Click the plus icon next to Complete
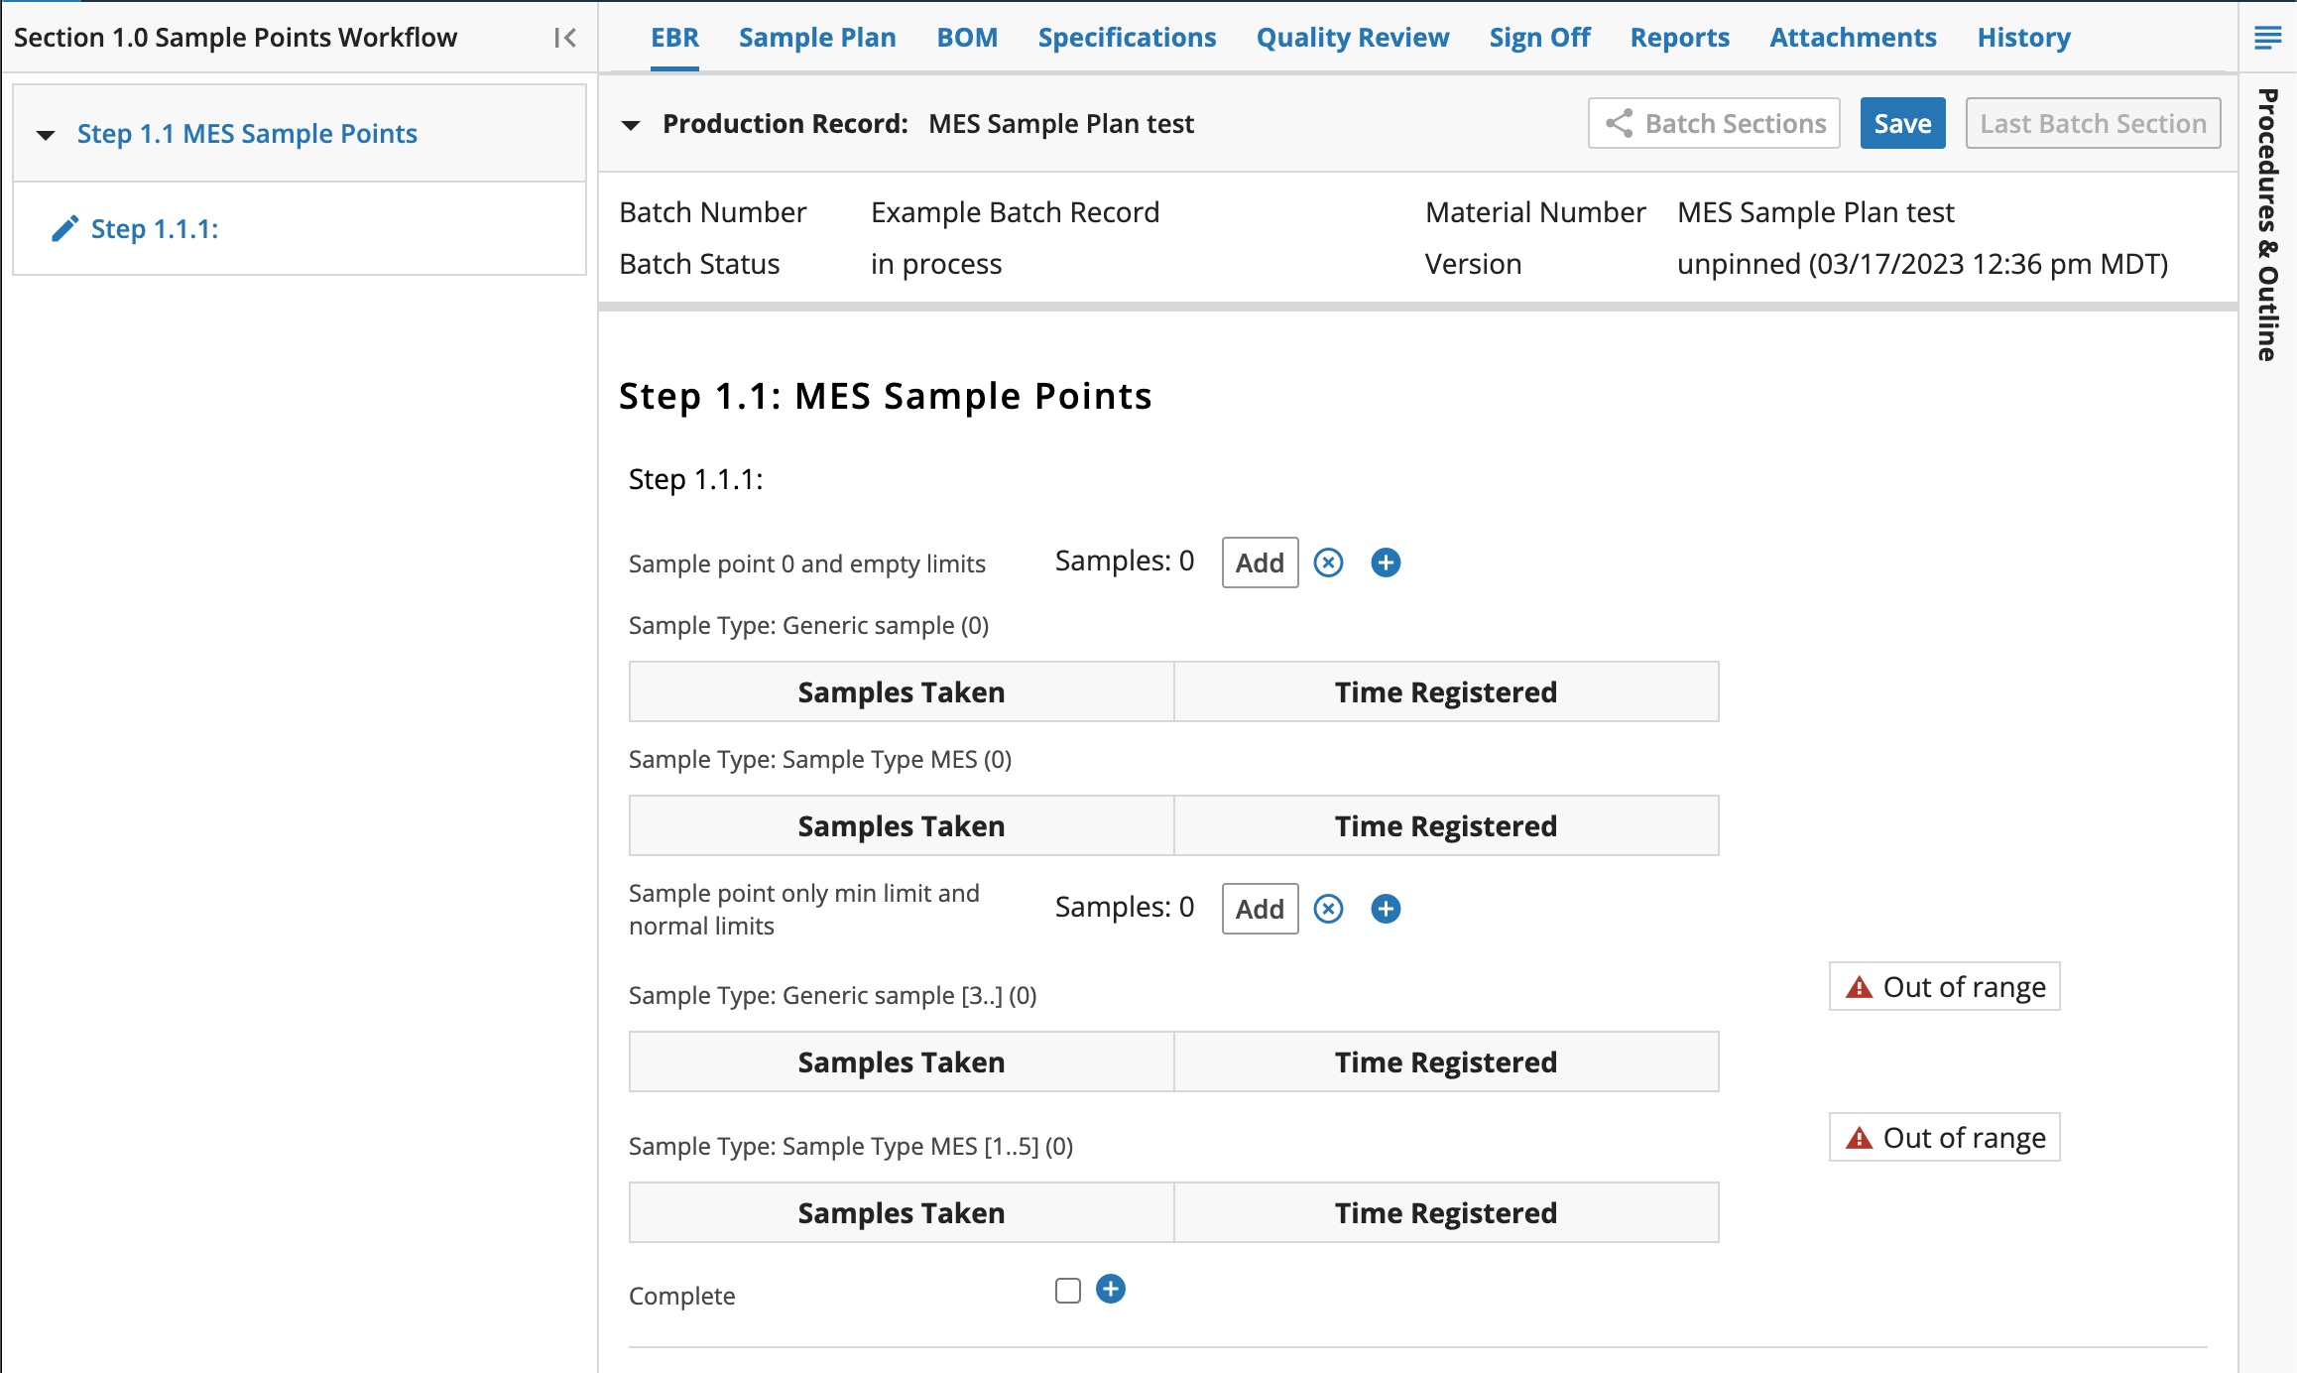Viewport: 2297px width, 1373px height. (x=1111, y=1289)
